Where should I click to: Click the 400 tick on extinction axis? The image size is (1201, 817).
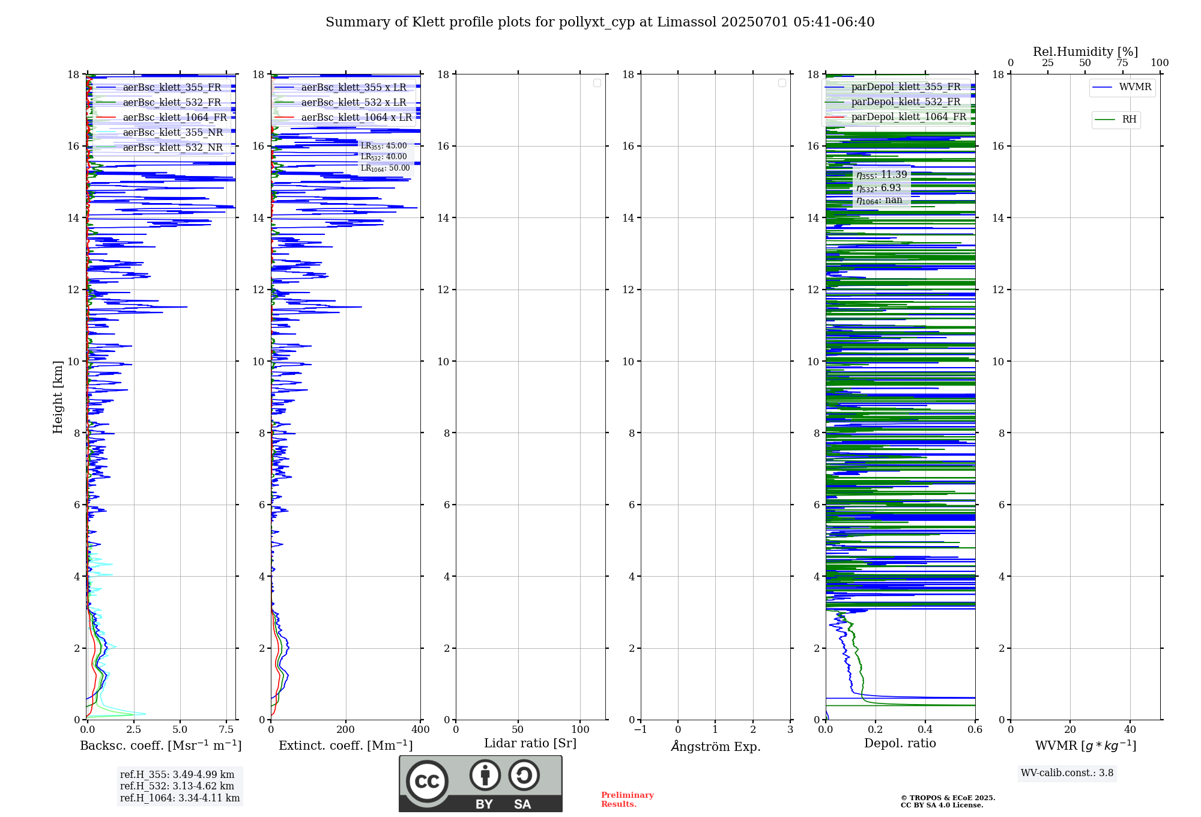pos(421,730)
